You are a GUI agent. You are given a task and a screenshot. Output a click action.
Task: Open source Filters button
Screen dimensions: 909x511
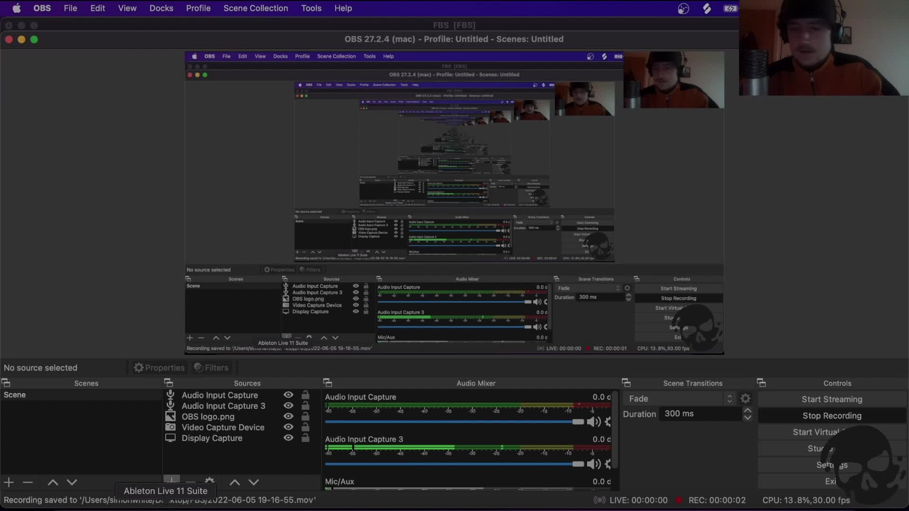coord(211,368)
